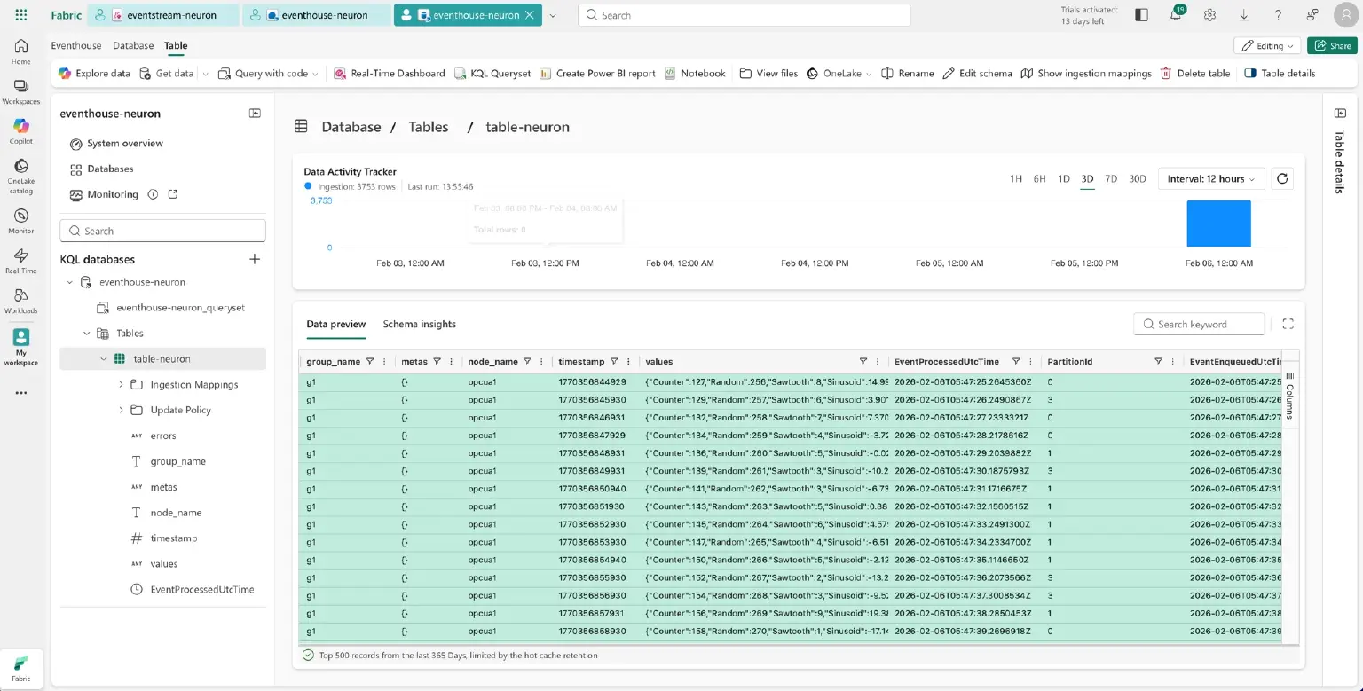Click the Delete table toolbar button
Viewport: 1363px width, 691px height.
click(1194, 74)
